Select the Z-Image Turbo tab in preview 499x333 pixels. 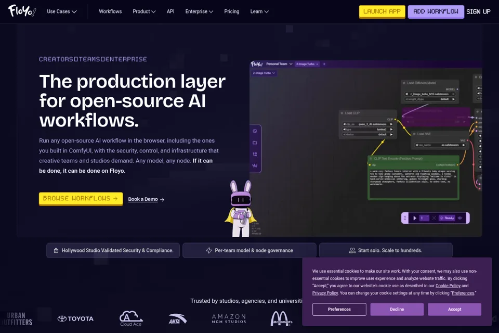click(307, 64)
